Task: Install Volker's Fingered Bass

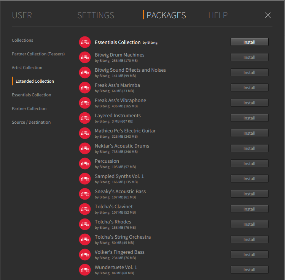Action: coord(249,255)
